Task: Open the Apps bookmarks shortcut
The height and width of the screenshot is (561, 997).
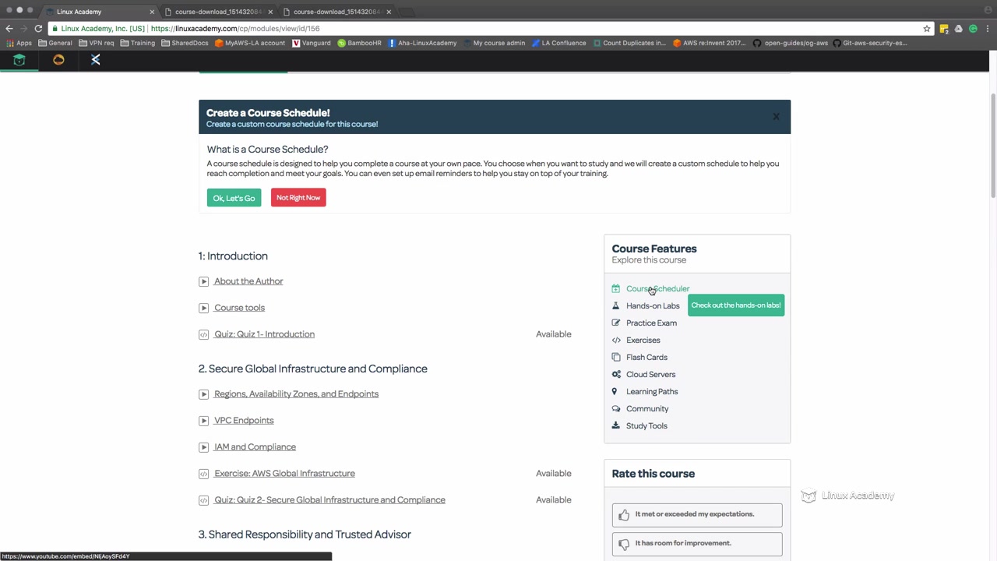Action: pyautogui.click(x=19, y=43)
